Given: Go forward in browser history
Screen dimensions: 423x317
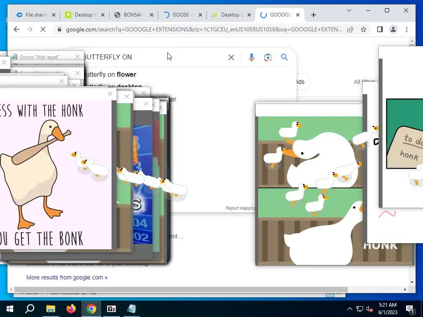Looking at the screenshot, I should (x=30, y=29).
